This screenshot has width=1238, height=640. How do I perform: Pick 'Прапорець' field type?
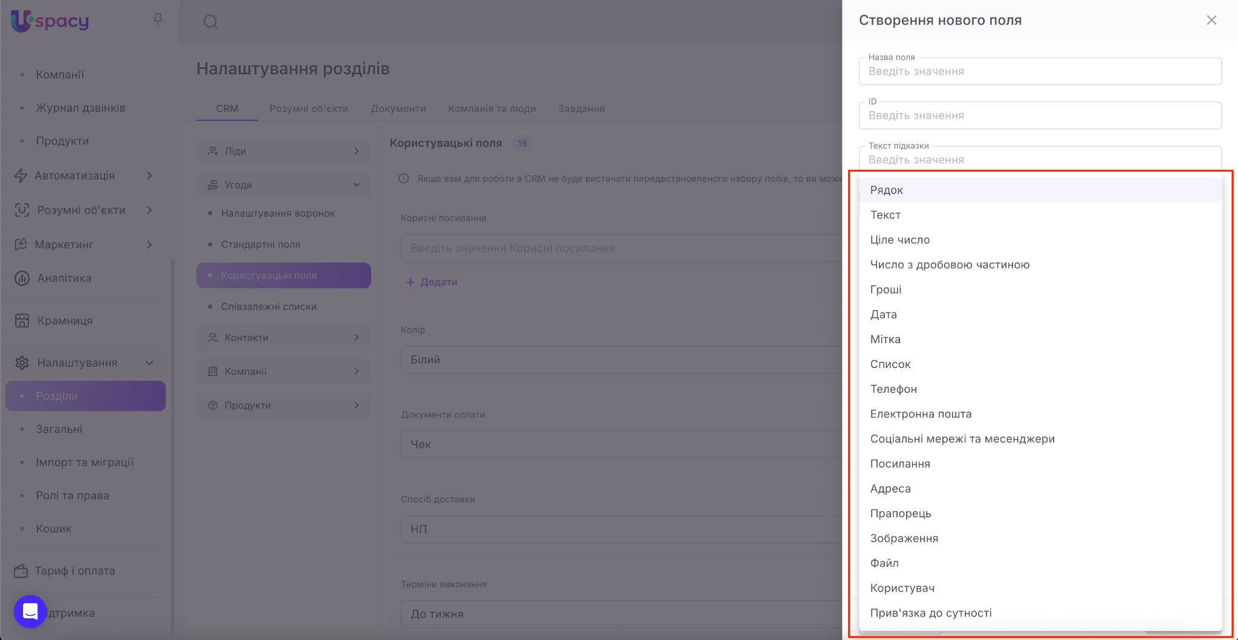900,514
